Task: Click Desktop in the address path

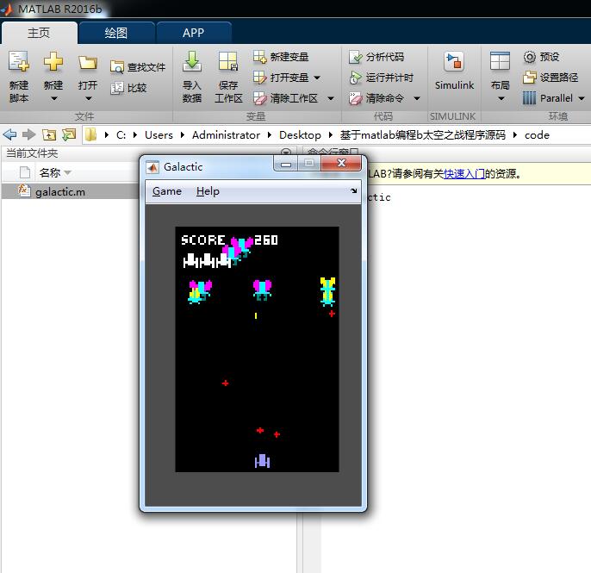Action: [300, 135]
